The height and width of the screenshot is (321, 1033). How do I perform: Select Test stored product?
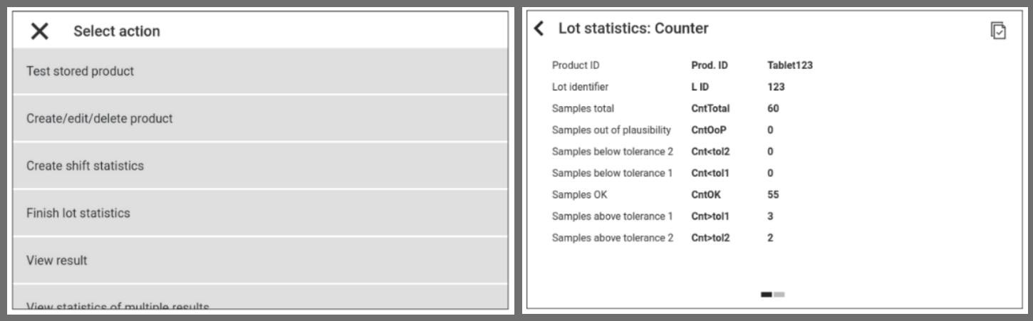[260, 71]
